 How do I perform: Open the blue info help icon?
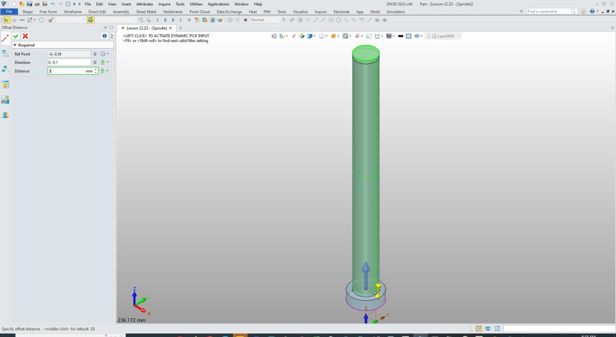pyautogui.click(x=104, y=36)
